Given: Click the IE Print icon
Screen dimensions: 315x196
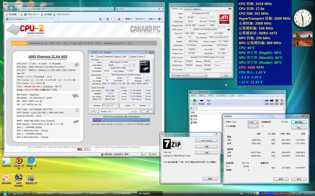Looking at the screenshot, I should pos(119,19).
